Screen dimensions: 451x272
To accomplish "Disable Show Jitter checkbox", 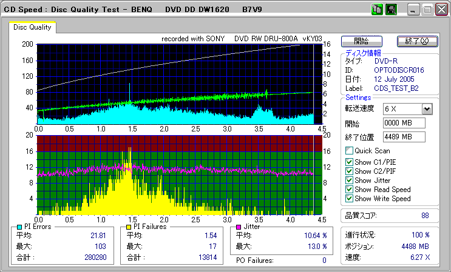I will tap(349, 180).
